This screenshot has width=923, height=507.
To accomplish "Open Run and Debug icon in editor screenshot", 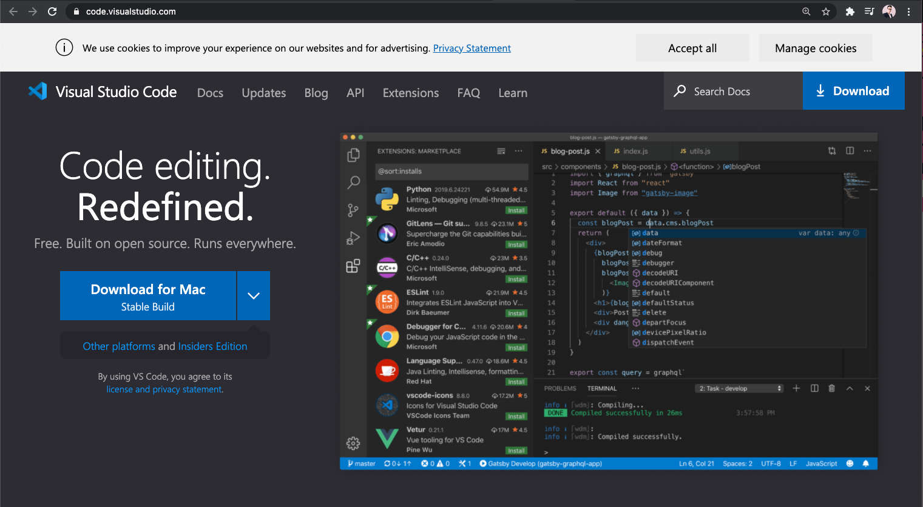I will point(353,238).
